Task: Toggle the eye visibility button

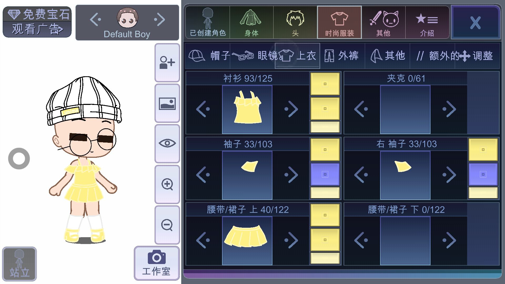Action: tap(167, 144)
